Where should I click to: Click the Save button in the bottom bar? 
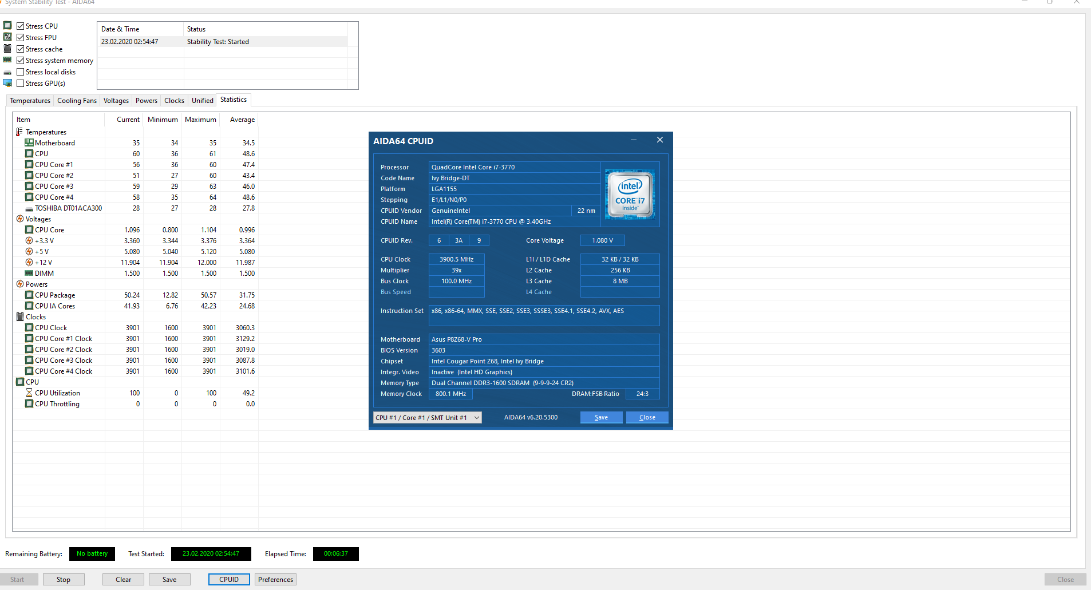coord(169,580)
